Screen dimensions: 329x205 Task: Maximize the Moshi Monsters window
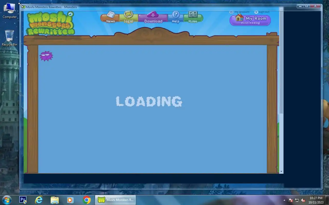point(307,6)
